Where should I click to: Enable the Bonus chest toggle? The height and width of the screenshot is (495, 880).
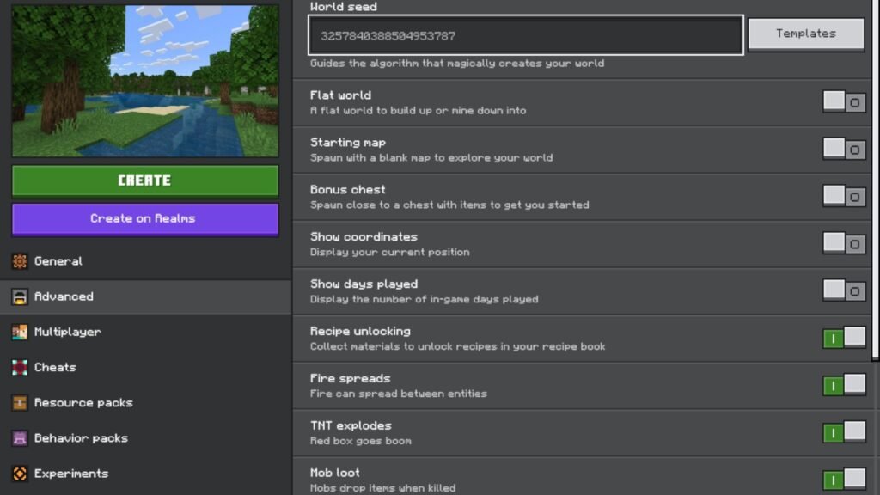click(x=844, y=197)
